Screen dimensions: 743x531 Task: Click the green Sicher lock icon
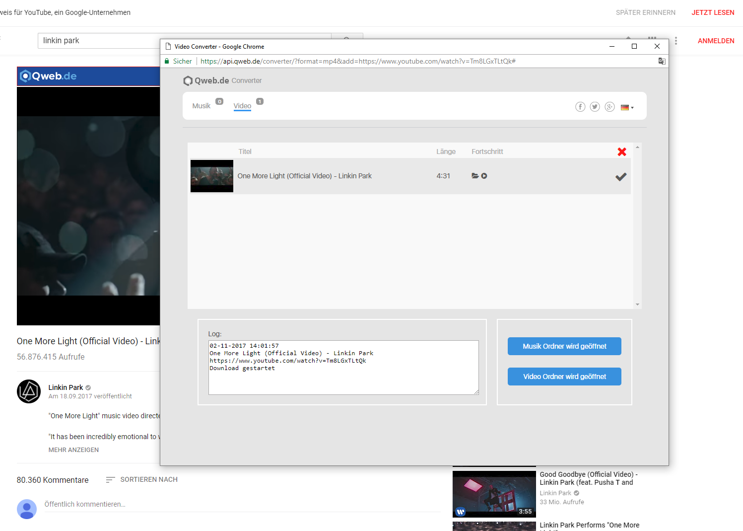[x=167, y=61]
